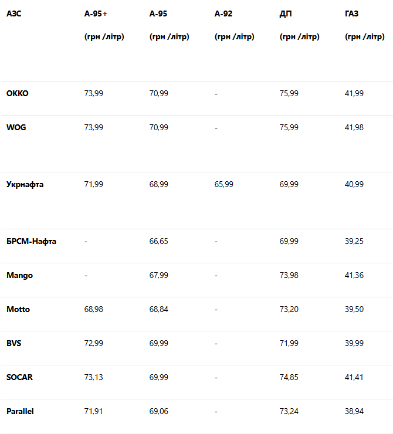Select the БРСМ-Нафта row label
Viewport: 393px width, 434px height.
pyautogui.click(x=32, y=241)
